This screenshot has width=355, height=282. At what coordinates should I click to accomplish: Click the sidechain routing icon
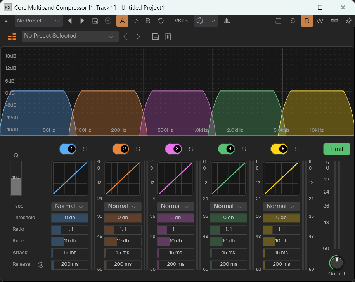tap(278, 21)
